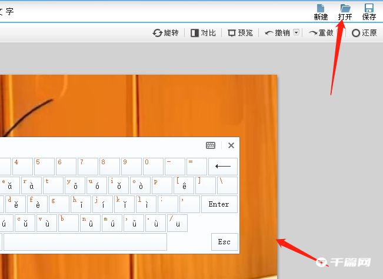Undo the last action with 撤销
The image size is (383, 279).
tap(278, 33)
